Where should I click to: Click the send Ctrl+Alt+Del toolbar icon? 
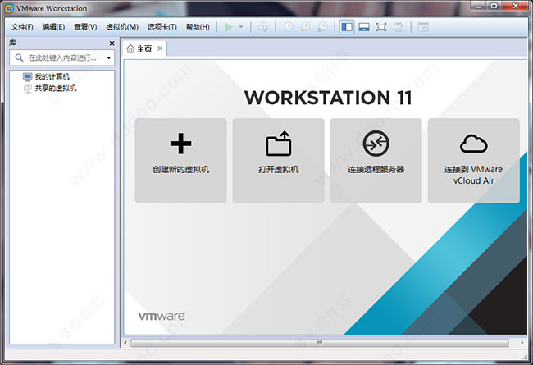pyautogui.click(x=262, y=27)
